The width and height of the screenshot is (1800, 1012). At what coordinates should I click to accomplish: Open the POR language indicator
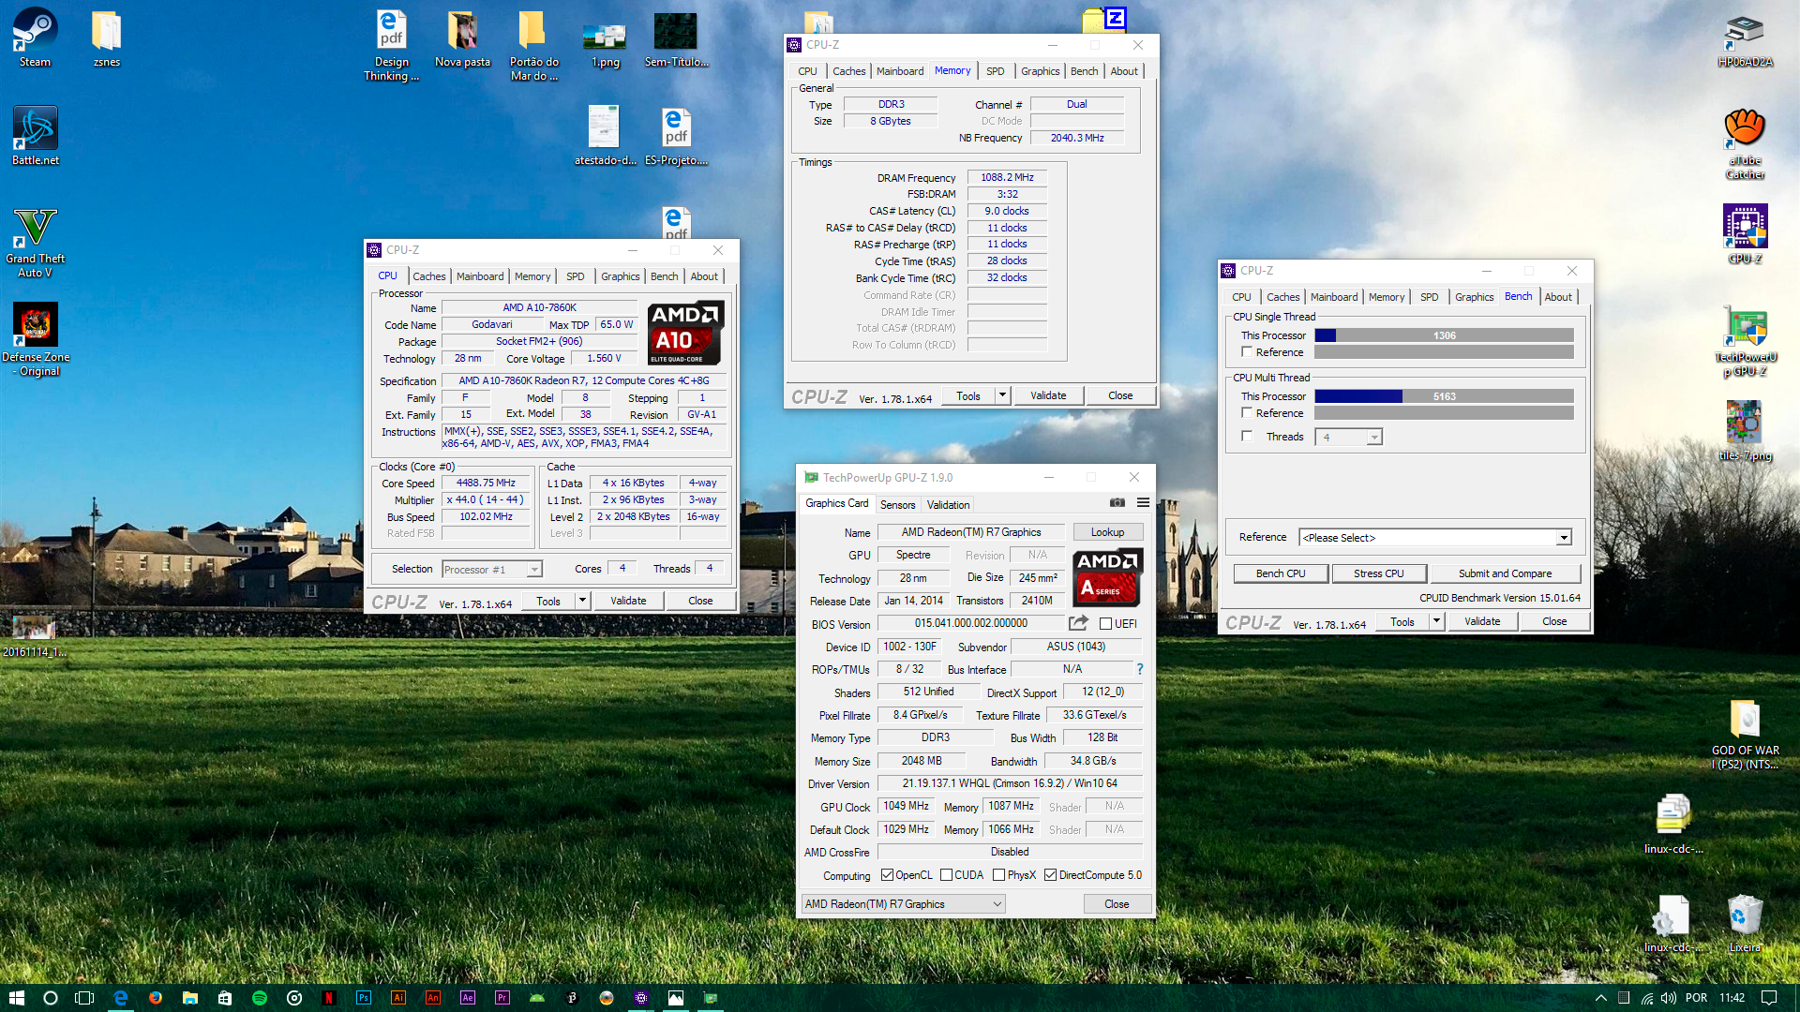pos(1696,998)
